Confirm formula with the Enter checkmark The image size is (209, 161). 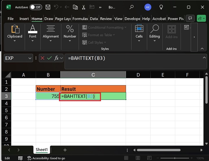[x=49, y=58]
